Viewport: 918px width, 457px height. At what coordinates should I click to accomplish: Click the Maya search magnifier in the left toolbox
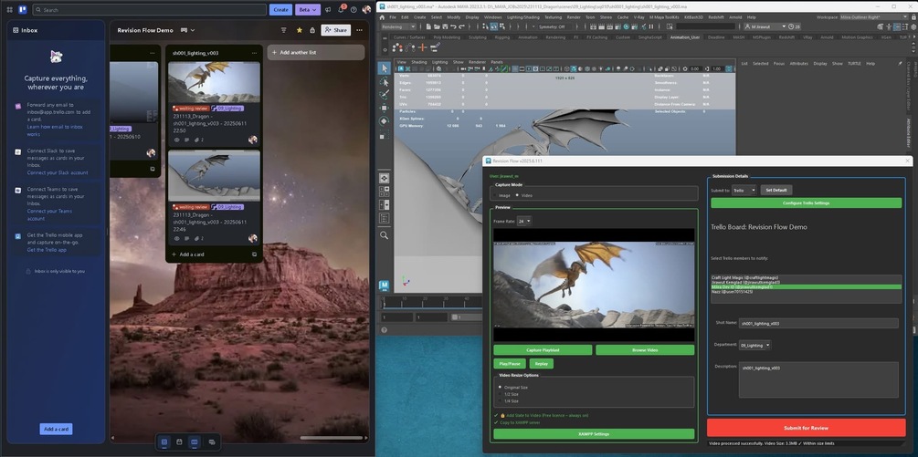384,235
